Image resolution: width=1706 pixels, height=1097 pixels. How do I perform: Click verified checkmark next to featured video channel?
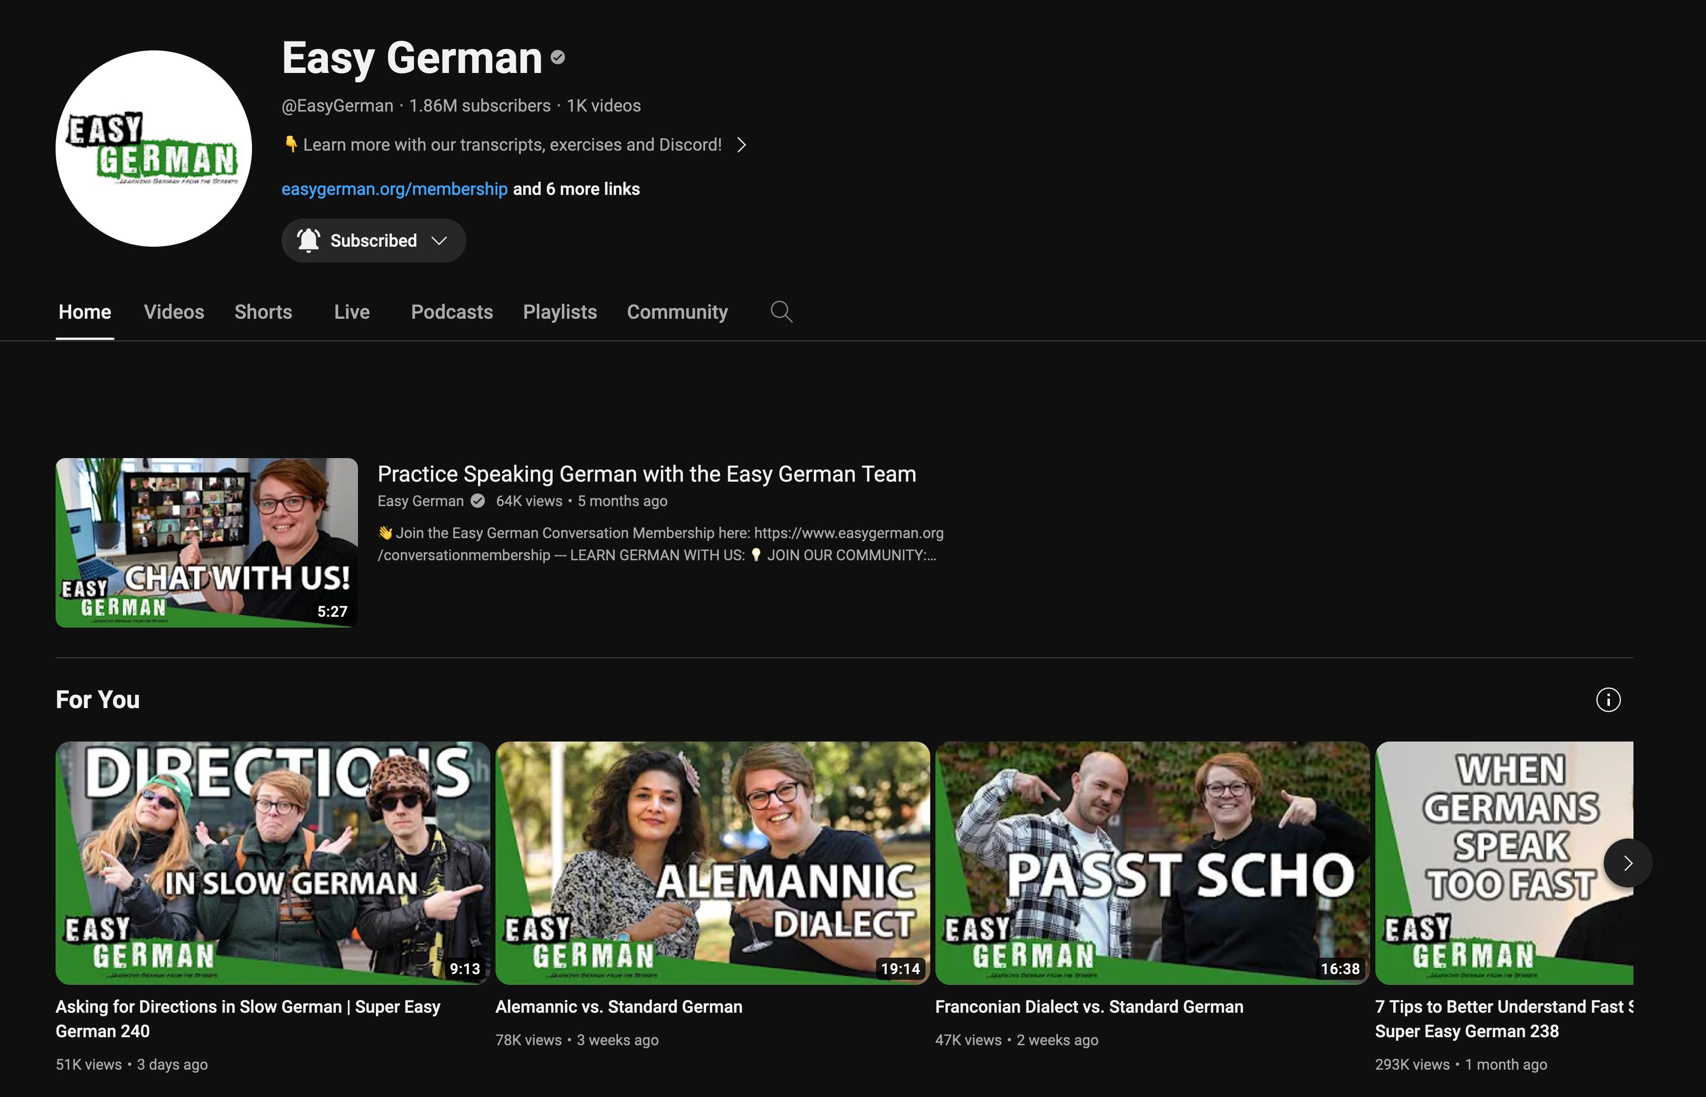478,501
